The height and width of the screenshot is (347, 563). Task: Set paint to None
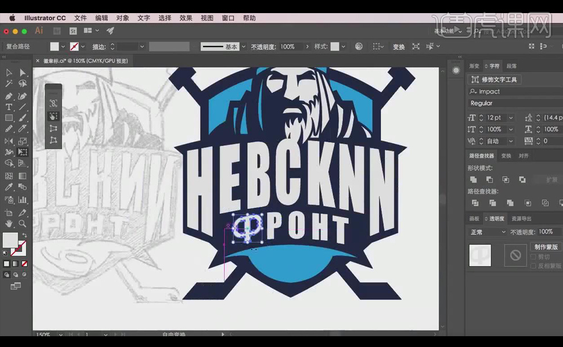pyautogui.click(x=24, y=263)
